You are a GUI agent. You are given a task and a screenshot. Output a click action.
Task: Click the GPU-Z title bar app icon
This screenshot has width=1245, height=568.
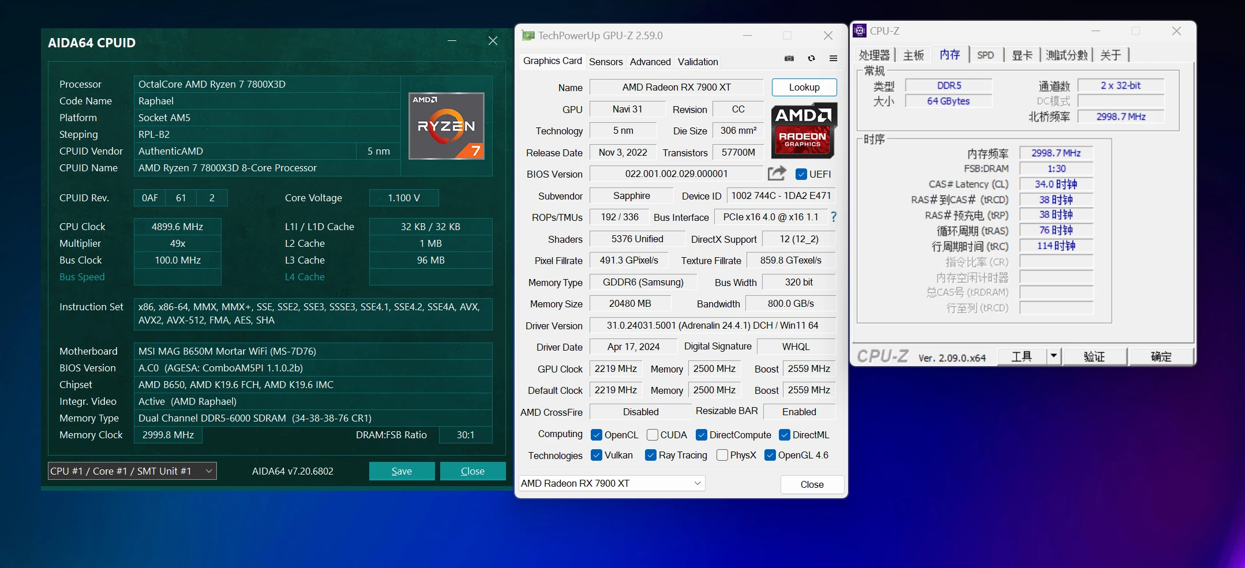[x=528, y=35]
